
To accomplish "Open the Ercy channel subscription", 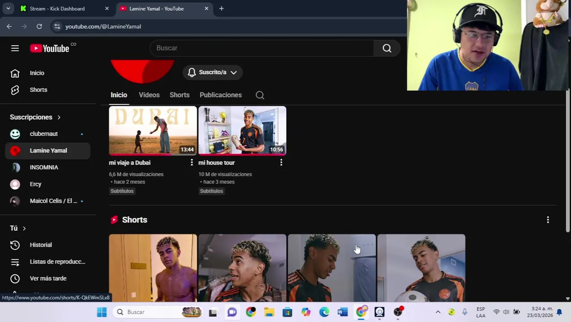I will (48, 184).
